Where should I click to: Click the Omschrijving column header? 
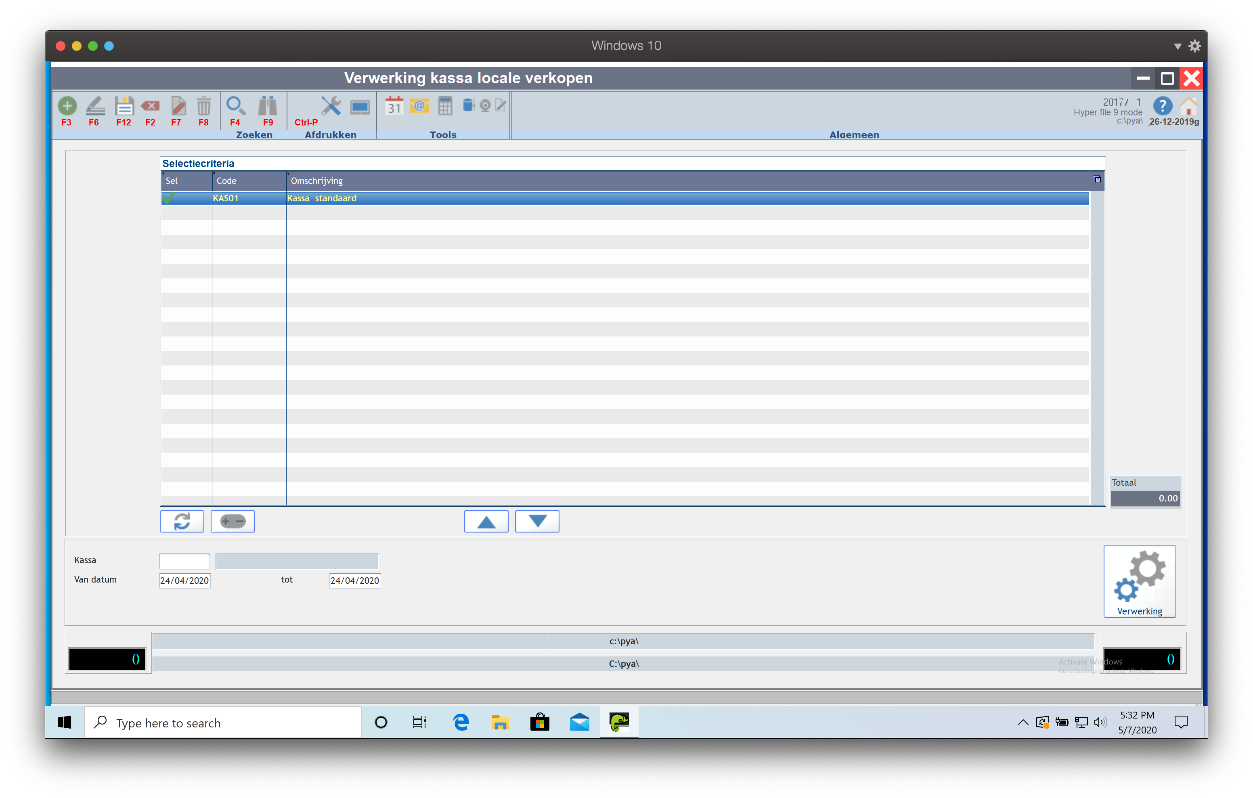(316, 181)
